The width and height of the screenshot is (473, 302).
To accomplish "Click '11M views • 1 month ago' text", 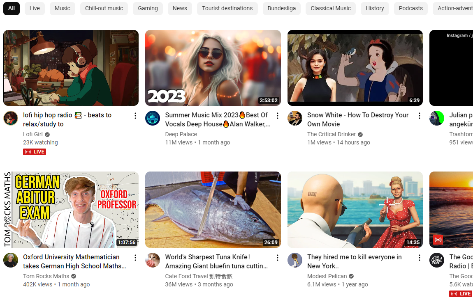I will click(x=197, y=142).
